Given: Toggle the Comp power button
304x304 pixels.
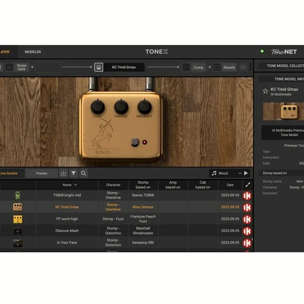Looking at the screenshot, I should point(186,68).
